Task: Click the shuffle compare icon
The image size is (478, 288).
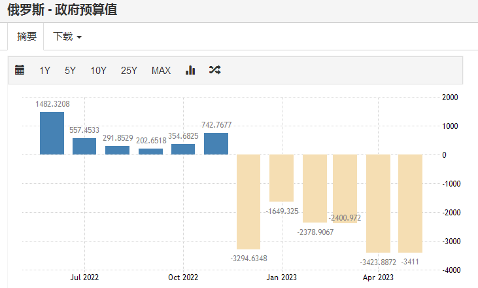Action: coord(214,70)
